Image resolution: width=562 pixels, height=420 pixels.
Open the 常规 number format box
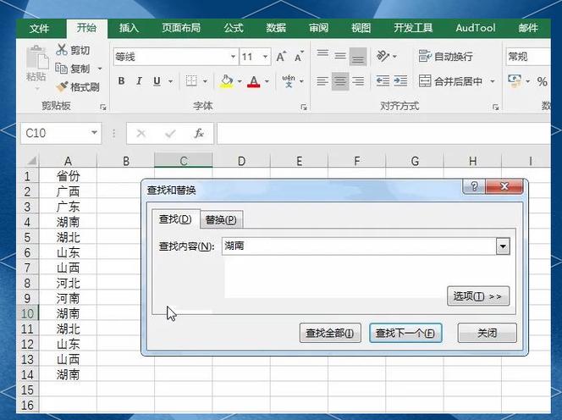(528, 57)
